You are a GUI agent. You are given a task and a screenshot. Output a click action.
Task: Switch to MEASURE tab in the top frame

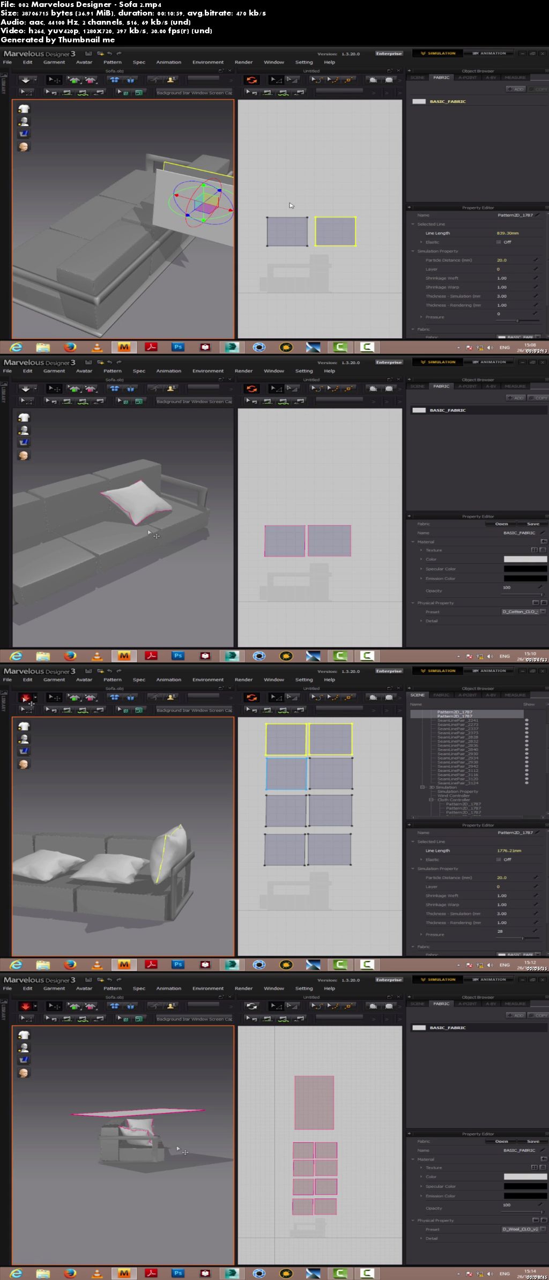pyautogui.click(x=515, y=78)
